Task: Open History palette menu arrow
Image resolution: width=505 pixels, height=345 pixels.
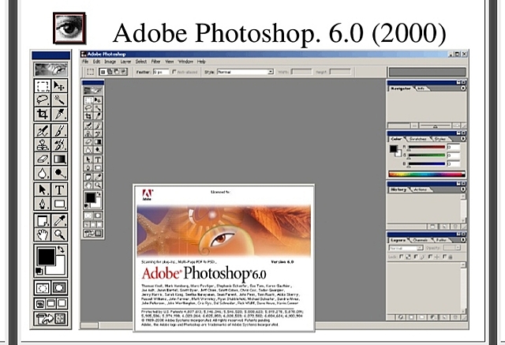Action: [x=463, y=189]
